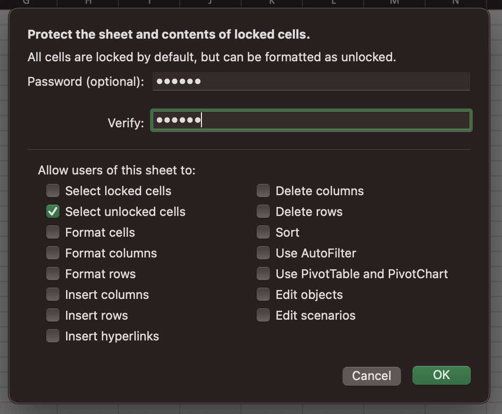
Task: Allow users to Sort
Action: [x=263, y=232]
